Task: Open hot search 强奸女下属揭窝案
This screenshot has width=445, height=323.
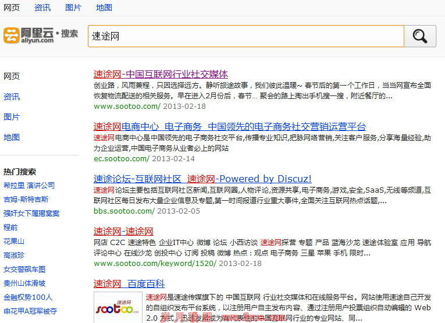Action: [31, 214]
